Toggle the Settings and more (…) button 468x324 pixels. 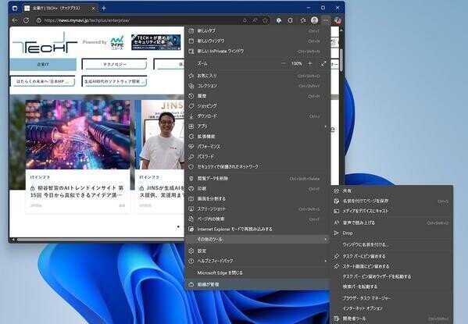point(326,20)
